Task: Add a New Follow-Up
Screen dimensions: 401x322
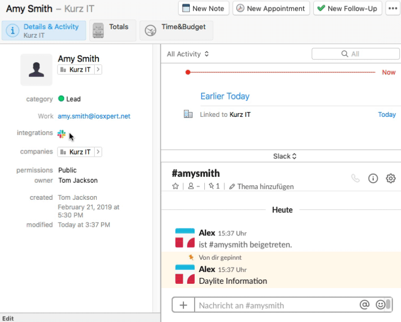Action: tap(347, 9)
